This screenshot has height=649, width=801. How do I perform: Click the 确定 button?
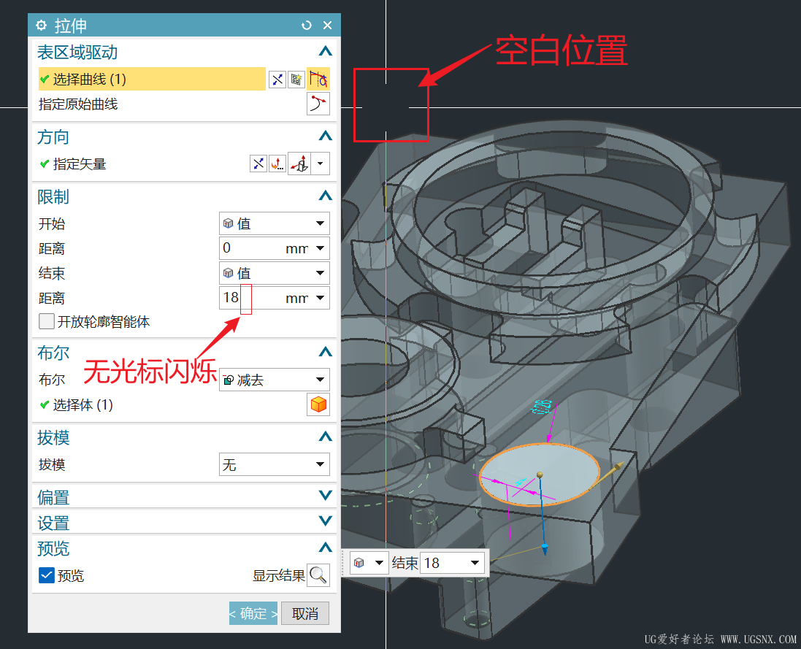tap(253, 613)
